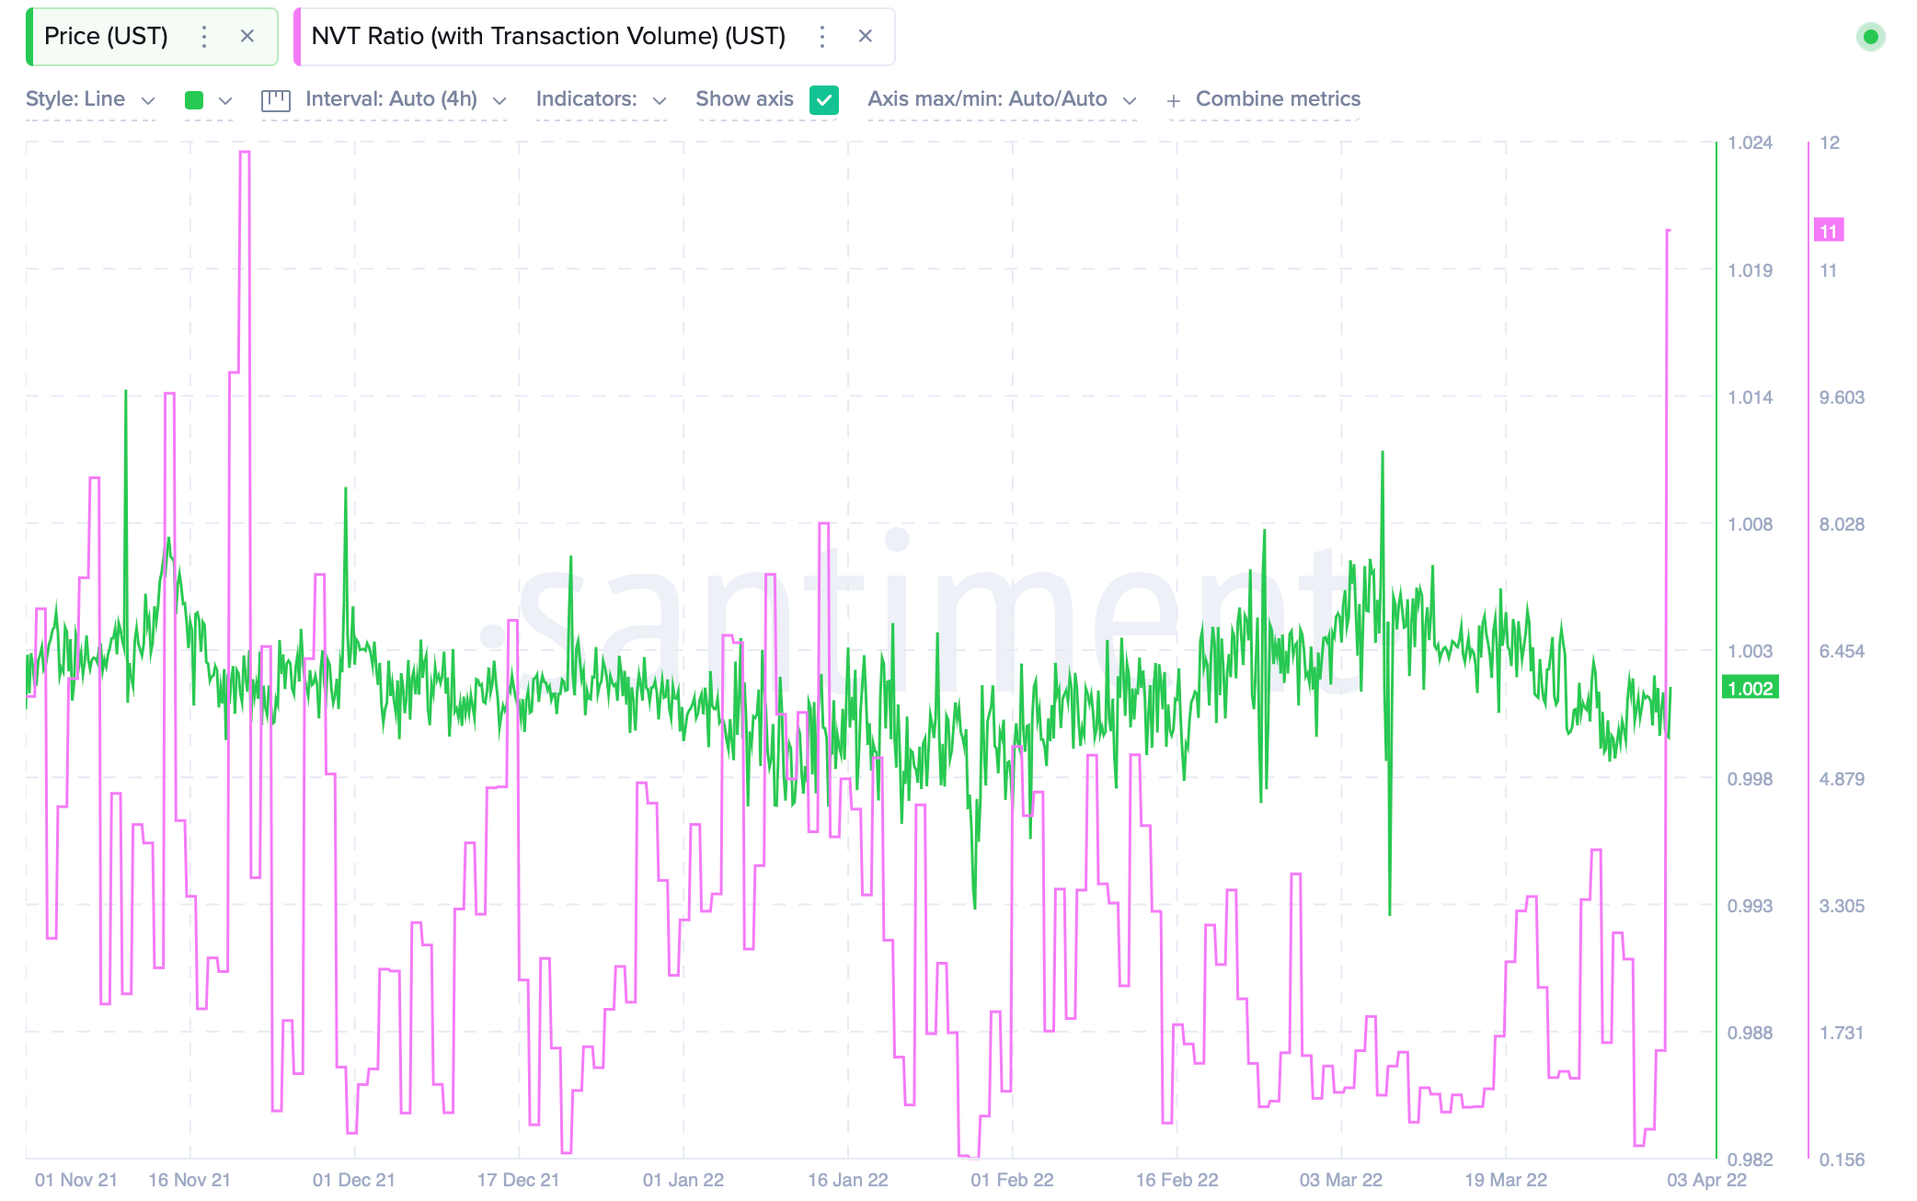Click the pink 11 NVT value label
This screenshot has width=1917, height=1201.
click(x=1829, y=231)
